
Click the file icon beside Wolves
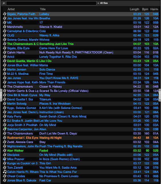pos(5,40)
